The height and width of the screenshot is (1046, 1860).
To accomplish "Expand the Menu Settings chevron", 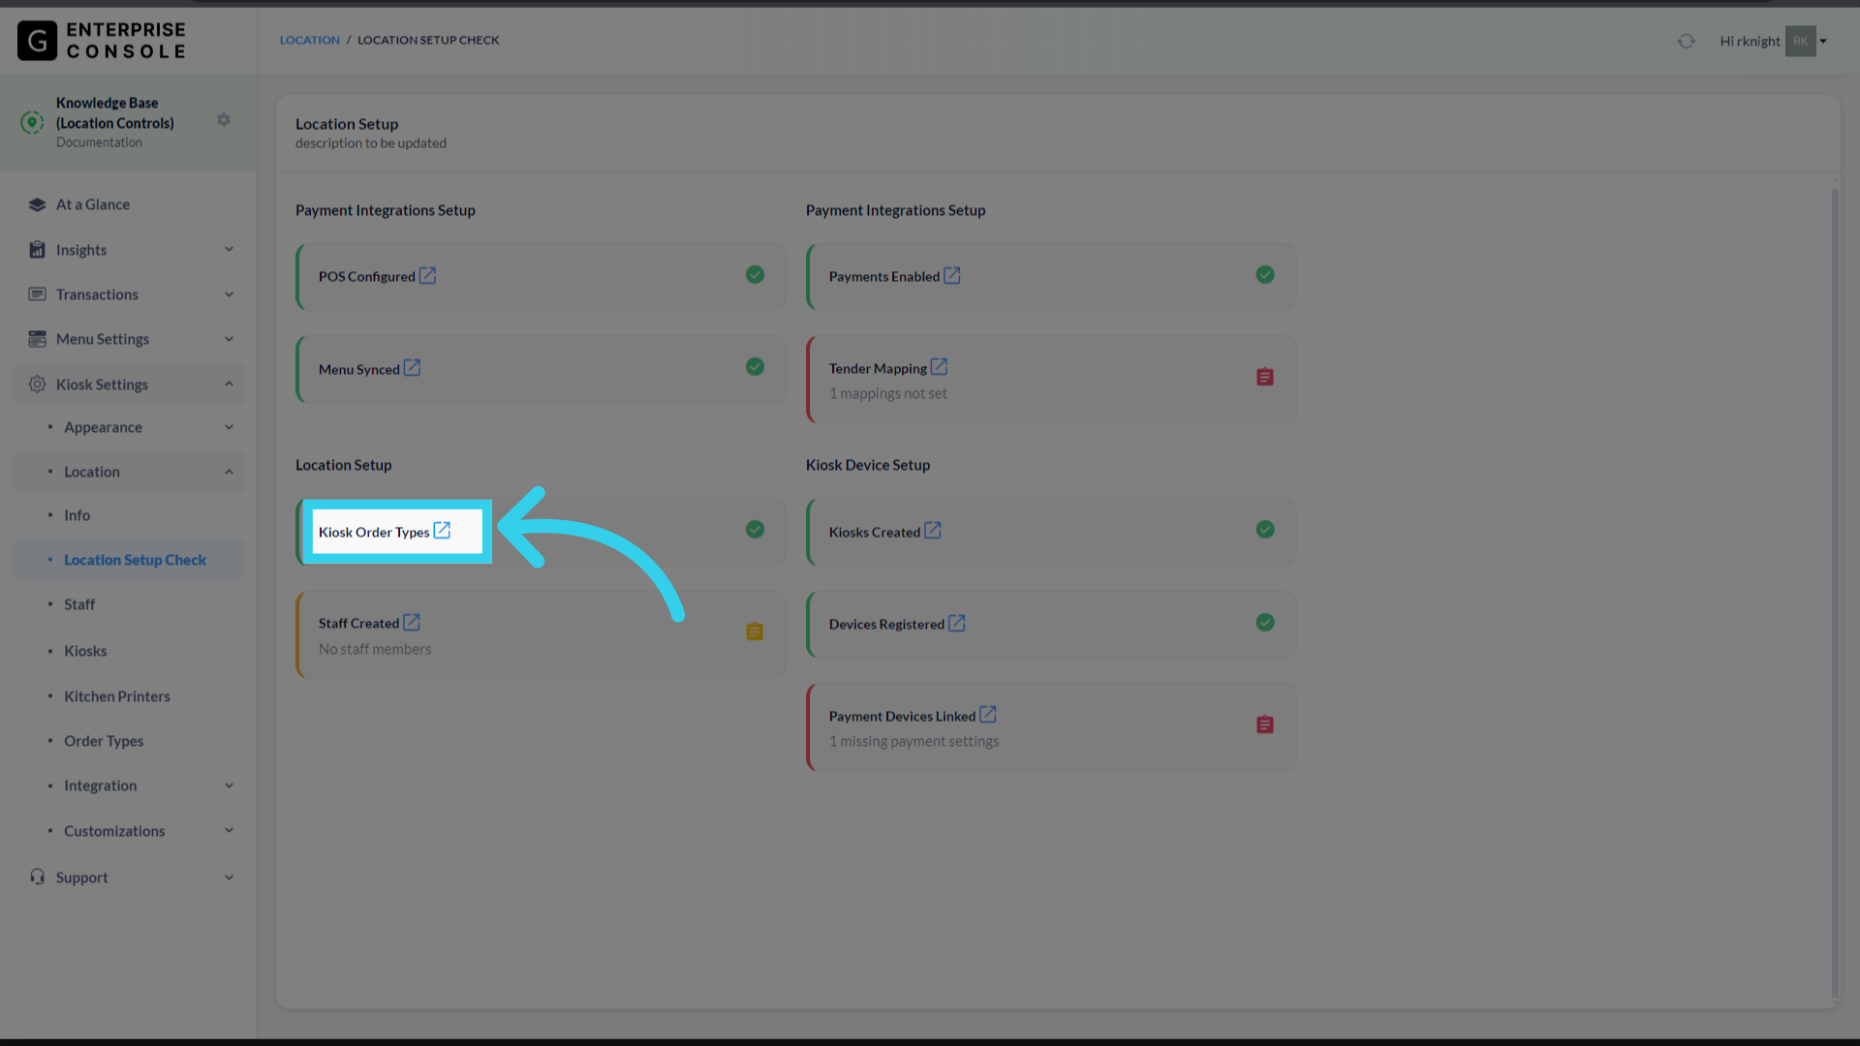I will click(x=230, y=339).
